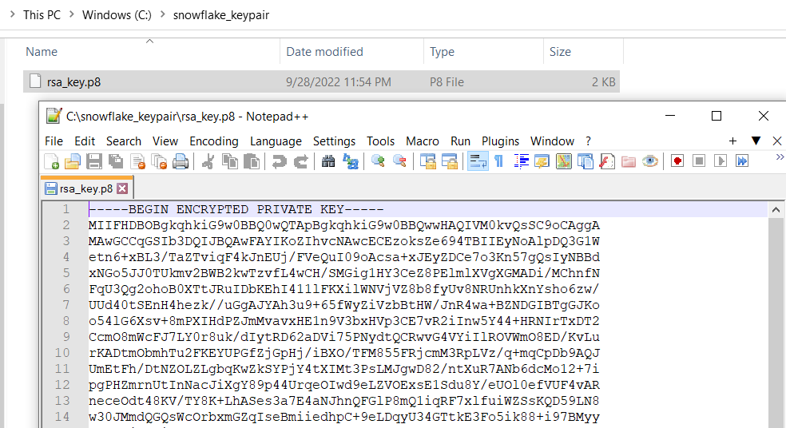Open the Plugins menu
786x428 pixels.
(x=500, y=141)
